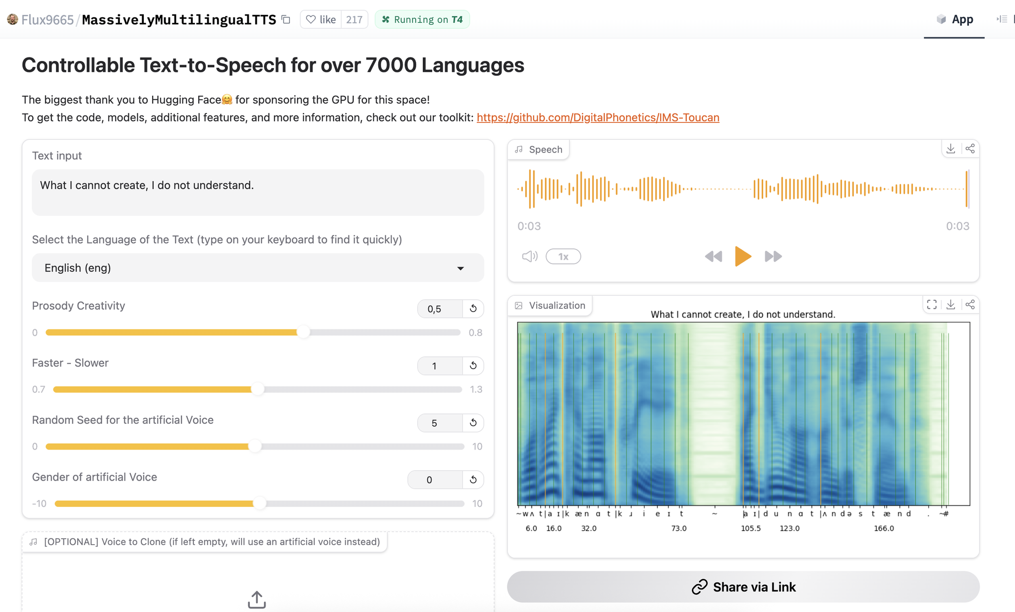The height and width of the screenshot is (612, 1015).
Task: Click into the Text input field
Action: 258,192
